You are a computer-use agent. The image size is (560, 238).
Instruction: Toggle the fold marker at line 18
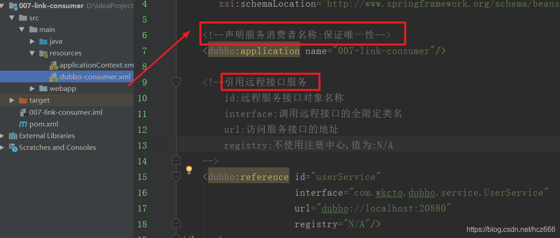tap(176, 224)
